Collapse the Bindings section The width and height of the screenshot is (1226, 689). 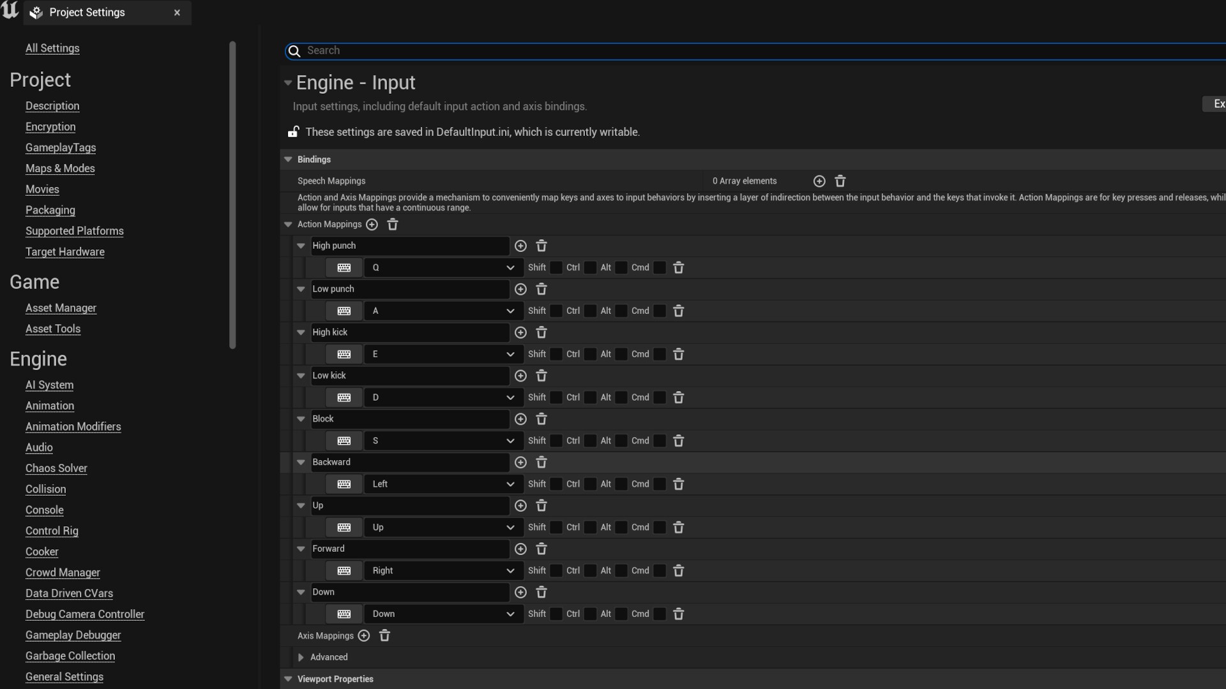coord(287,159)
